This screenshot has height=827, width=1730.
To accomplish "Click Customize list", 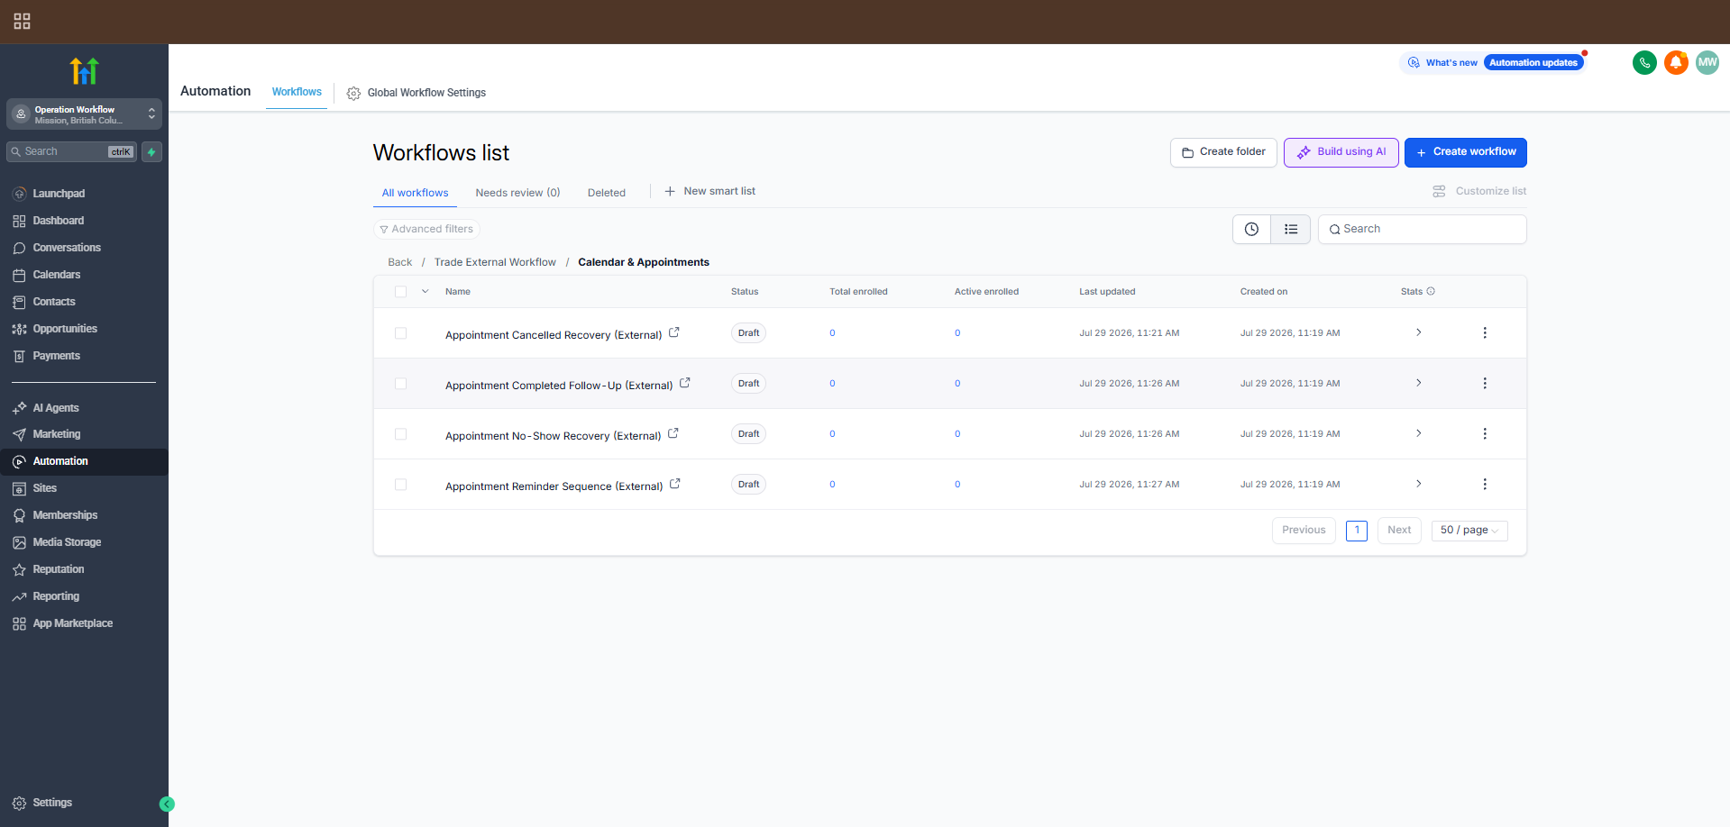I will pyautogui.click(x=1479, y=191).
